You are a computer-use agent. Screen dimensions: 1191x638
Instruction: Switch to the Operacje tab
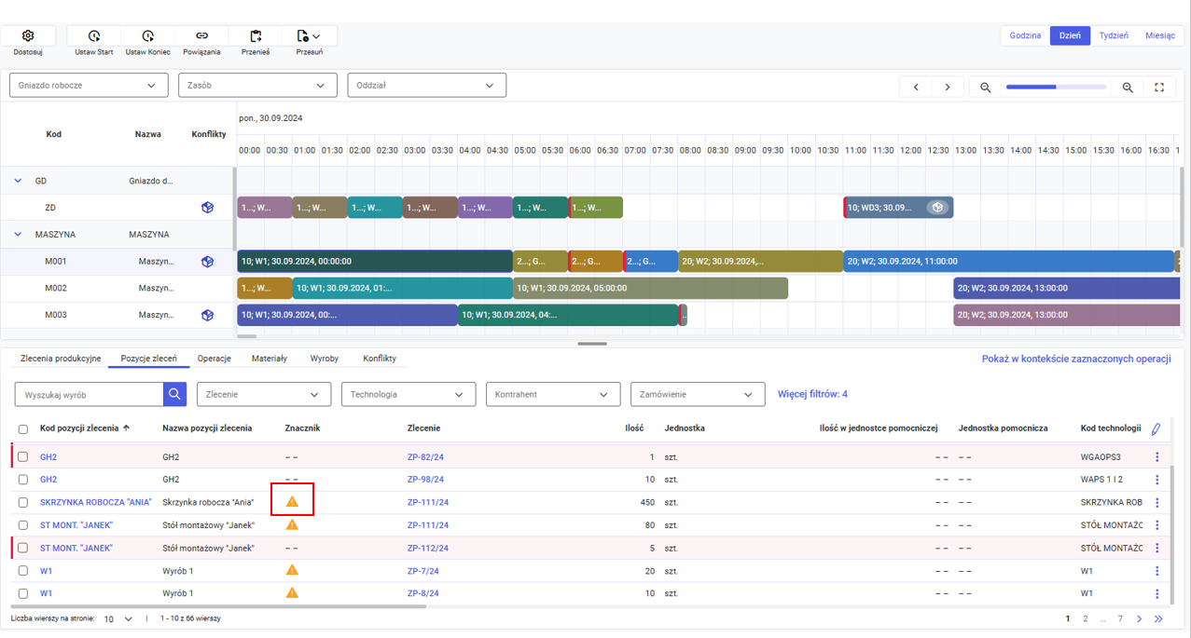[x=214, y=359]
